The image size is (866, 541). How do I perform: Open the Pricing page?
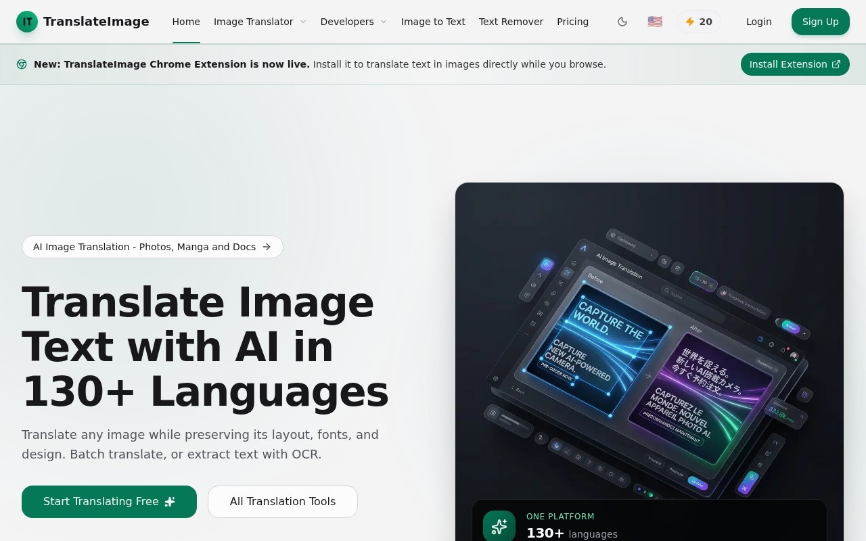tap(572, 22)
